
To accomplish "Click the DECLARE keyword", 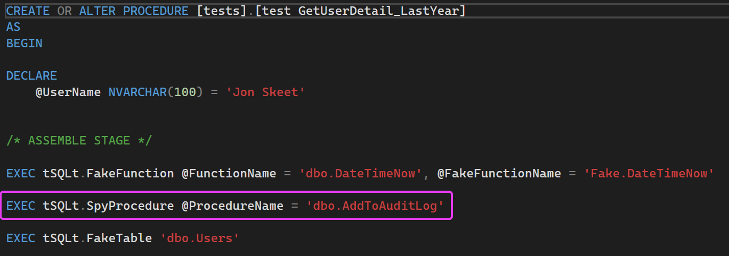I will point(31,76).
